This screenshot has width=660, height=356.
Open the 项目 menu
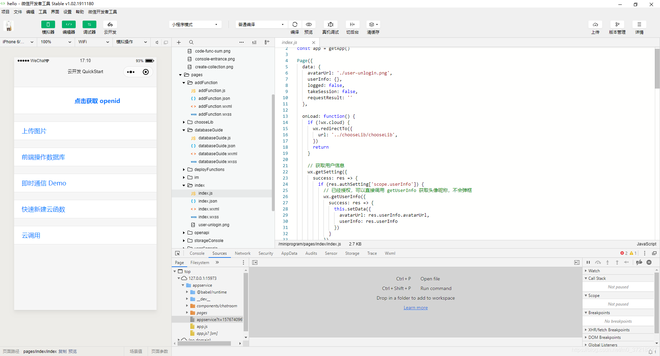click(6, 12)
